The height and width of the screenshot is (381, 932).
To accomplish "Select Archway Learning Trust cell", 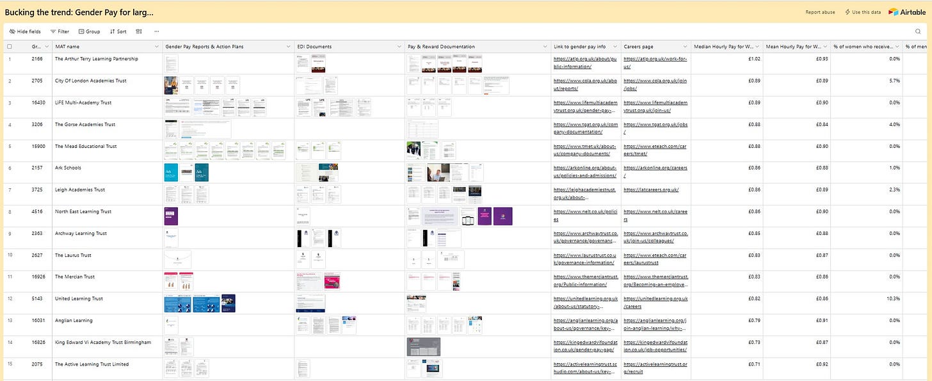I will tap(107, 238).
